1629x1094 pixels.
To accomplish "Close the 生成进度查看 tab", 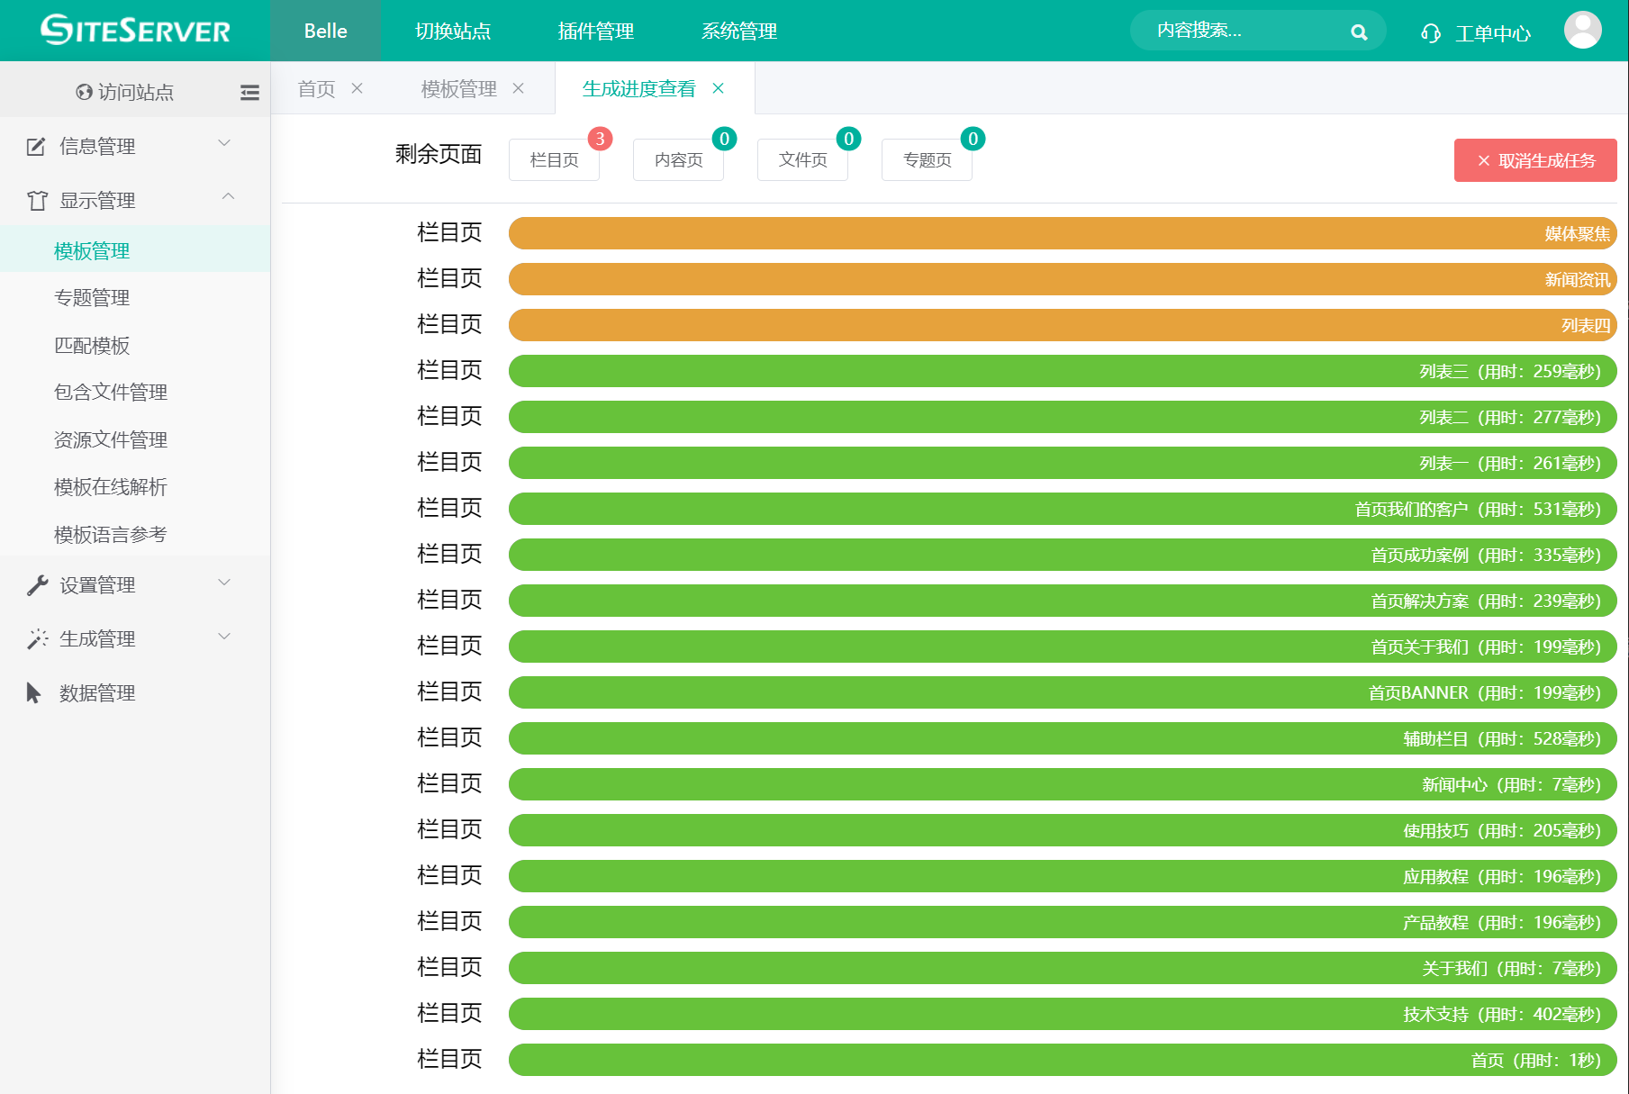I will pos(719,88).
